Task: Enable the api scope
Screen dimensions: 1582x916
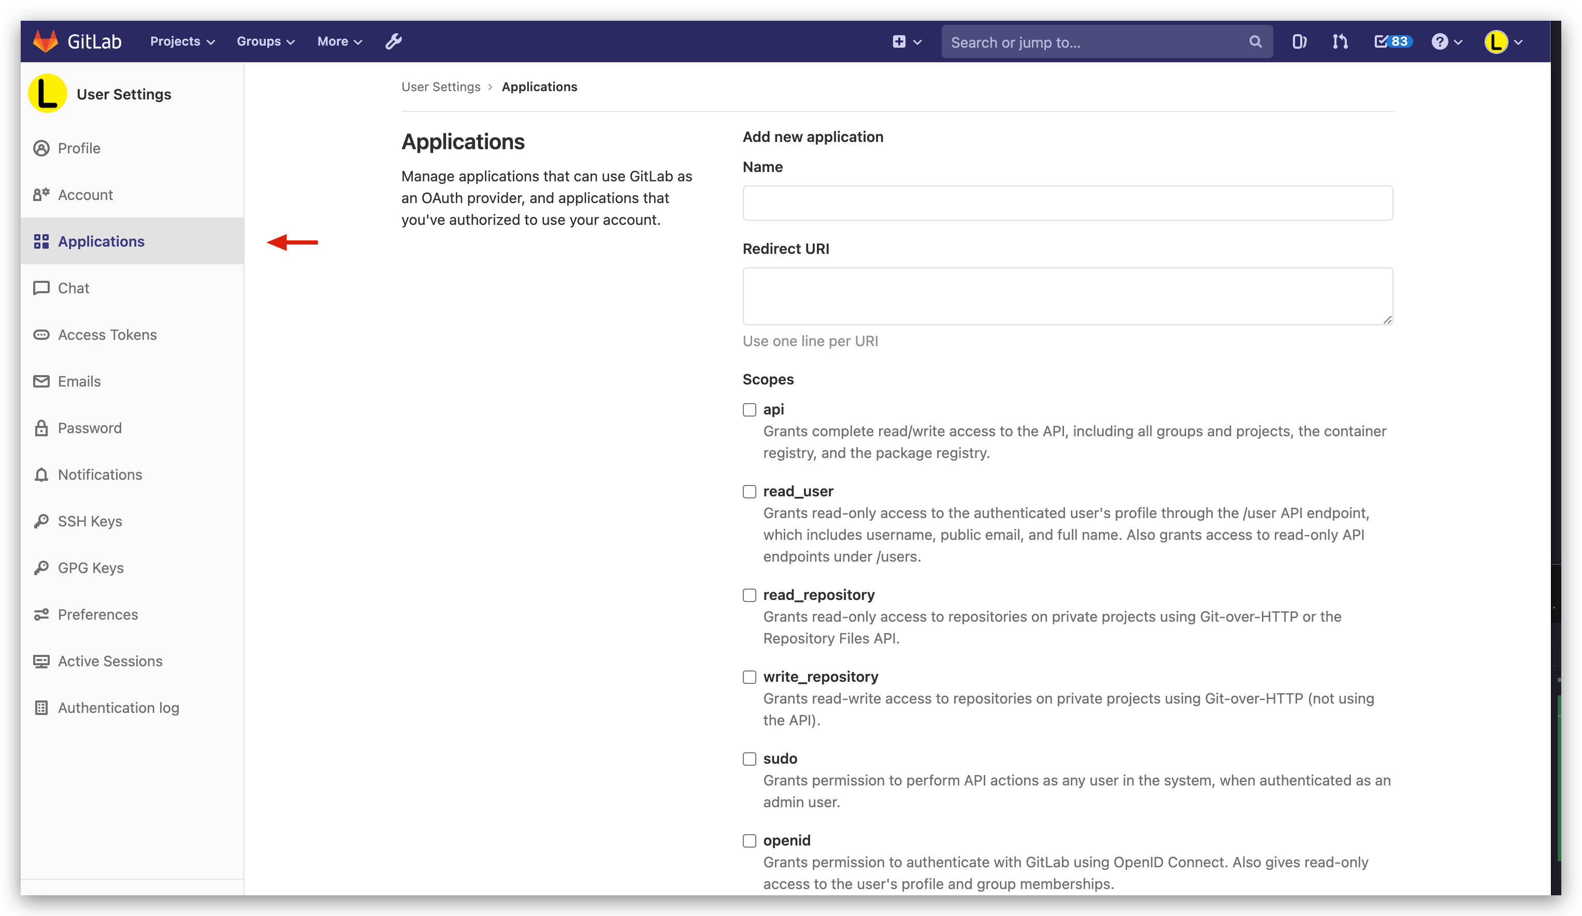Action: click(x=749, y=409)
